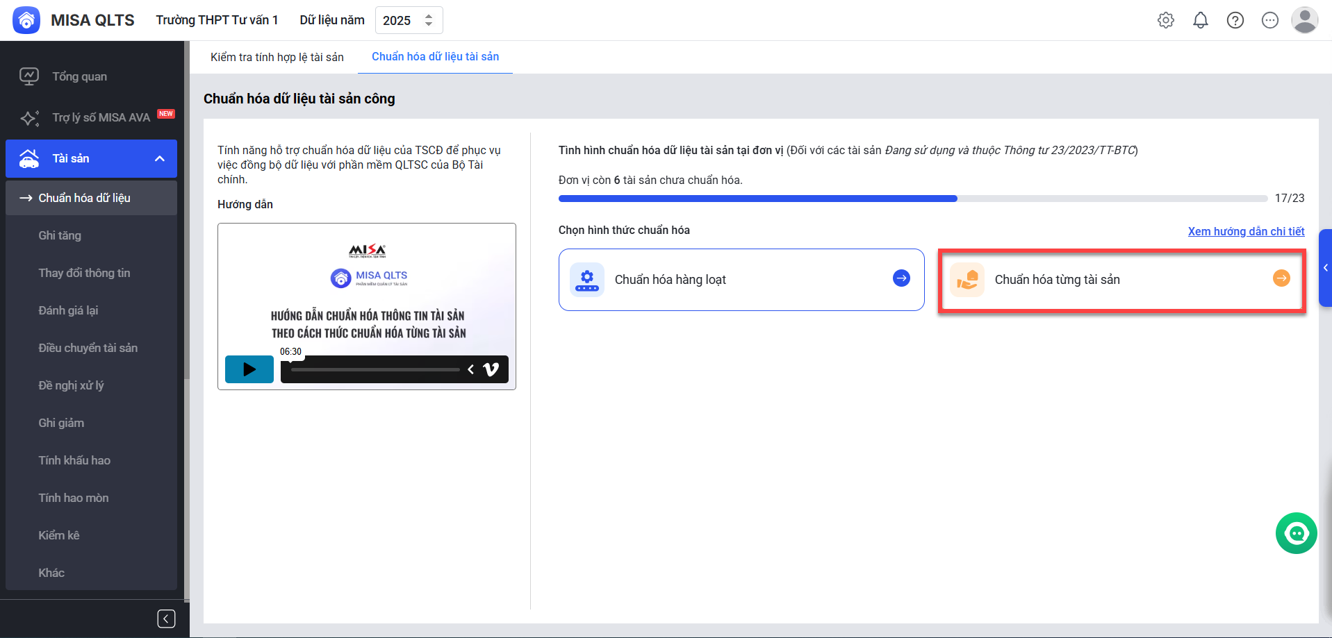Screen dimensions: 1332x638
Task: Play the tutorial video
Action: 249,369
